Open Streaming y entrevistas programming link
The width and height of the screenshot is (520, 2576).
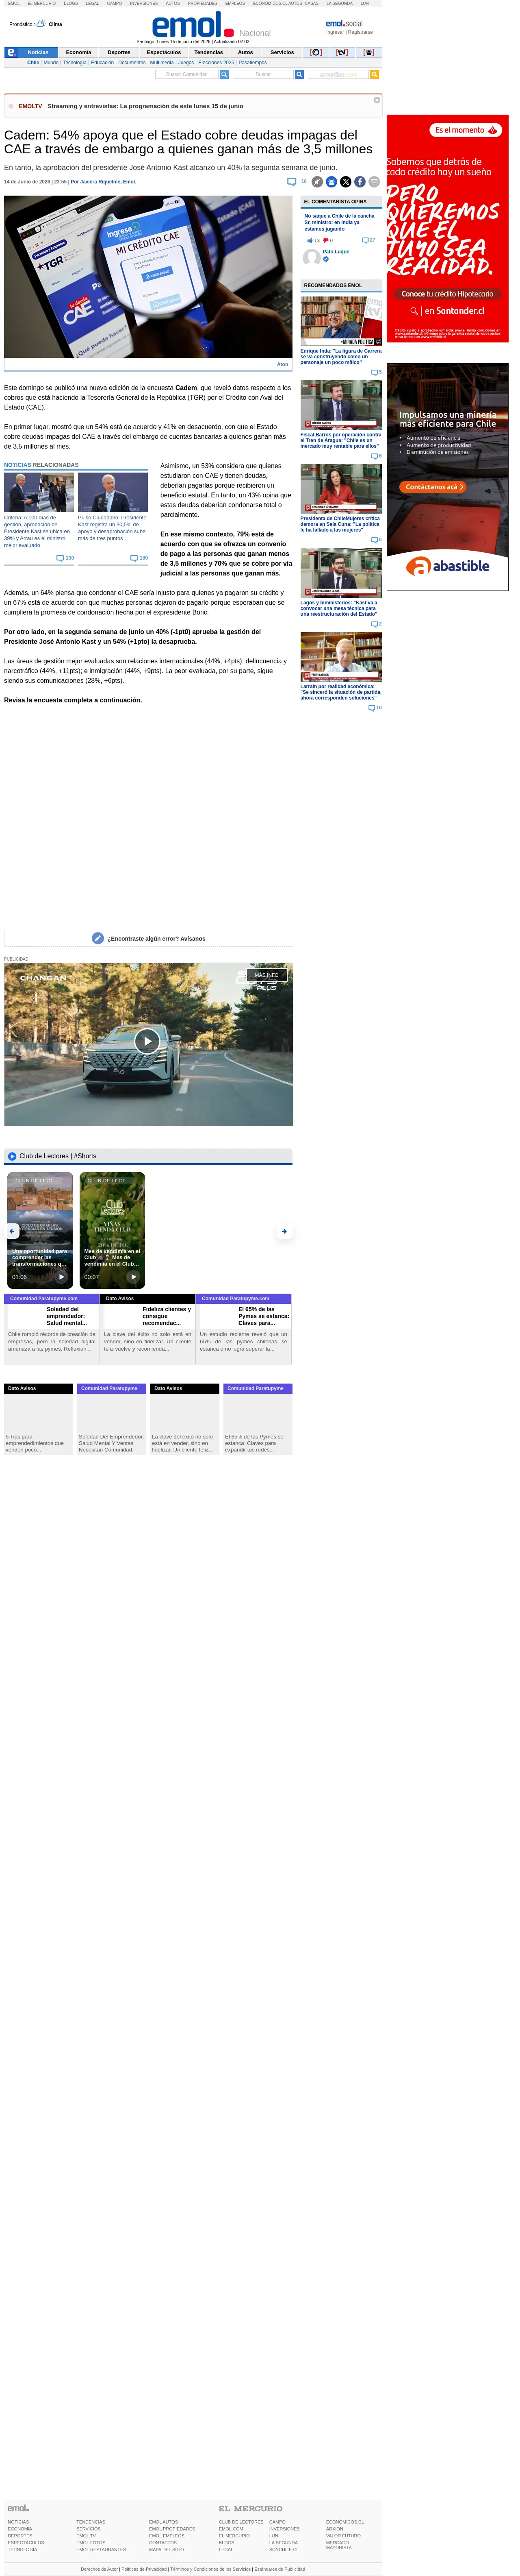point(146,106)
